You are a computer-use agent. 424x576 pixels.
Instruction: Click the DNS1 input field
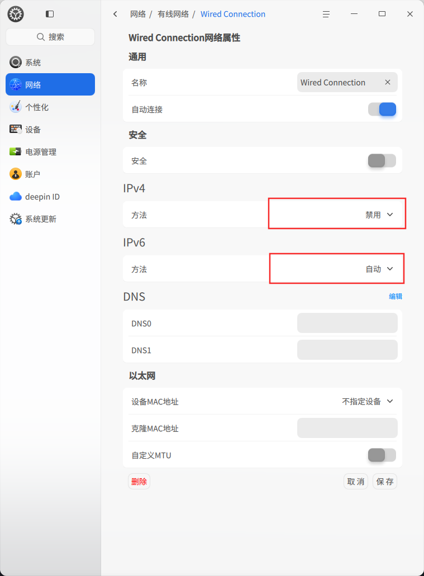[x=347, y=350]
